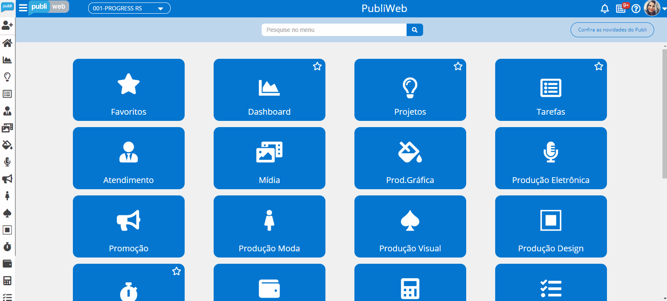Open the Produção Visual tile

coord(410,226)
